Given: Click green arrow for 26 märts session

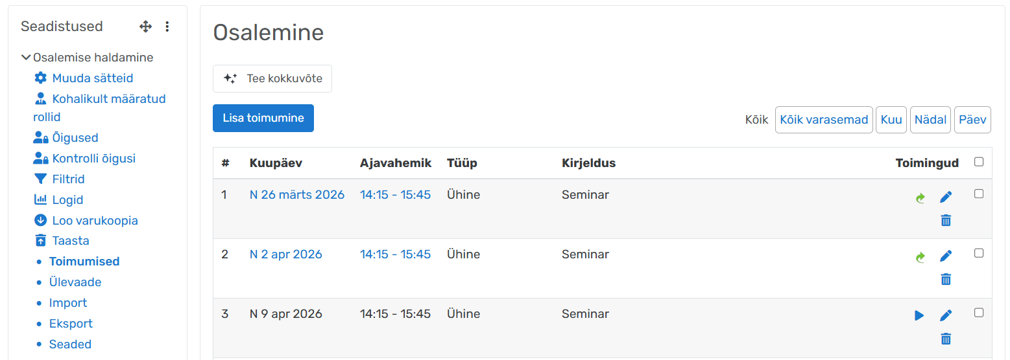Looking at the screenshot, I should pos(919,198).
